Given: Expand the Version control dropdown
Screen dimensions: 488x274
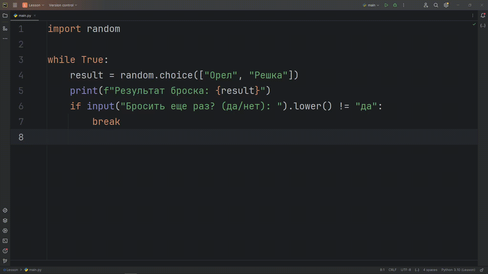Looking at the screenshot, I should (63, 5).
